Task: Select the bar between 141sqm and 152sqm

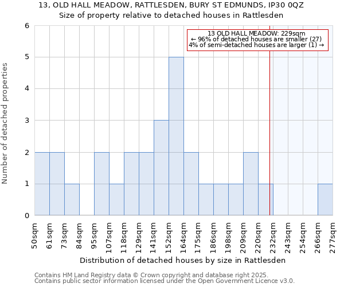Action: [x=161, y=168]
